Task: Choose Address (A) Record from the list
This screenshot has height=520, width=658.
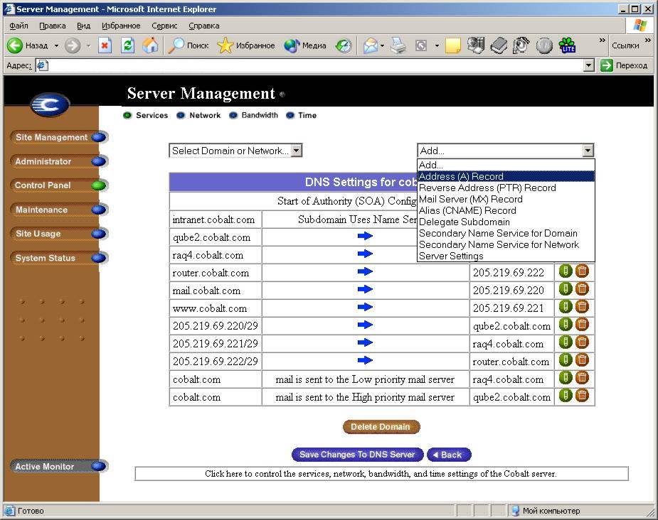Action: [x=506, y=176]
